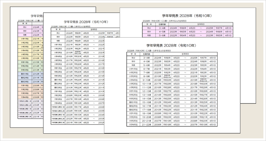
Task: Click the green 中学2年生 cell in the far-left sheet
Action: coord(25,66)
